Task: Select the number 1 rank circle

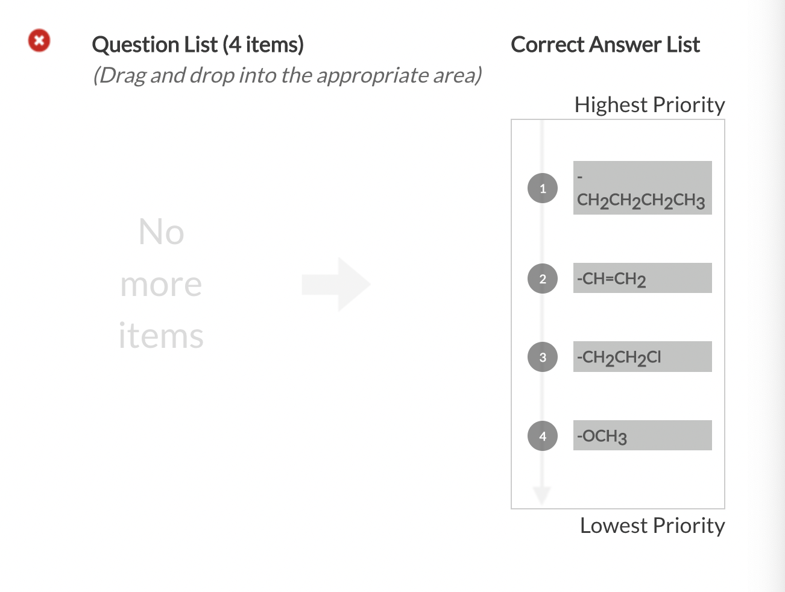Action: point(543,188)
